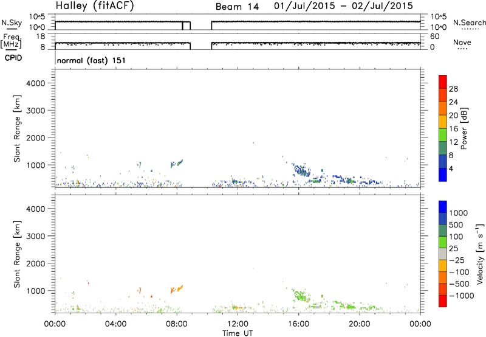Image resolution: width=486 pixels, height=337 pixels.
Task: Click the date range '01/Jul/2015 - 02/Jul/2015'
Action: click(343, 6)
